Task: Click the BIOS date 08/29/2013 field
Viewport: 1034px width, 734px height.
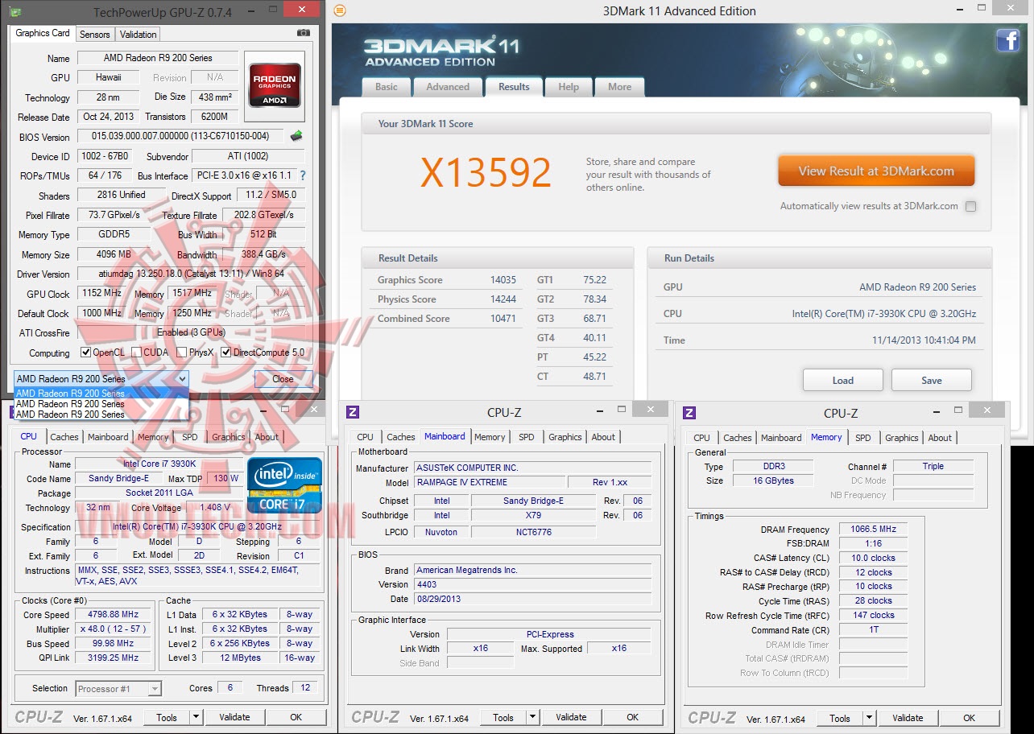Action: [533, 599]
